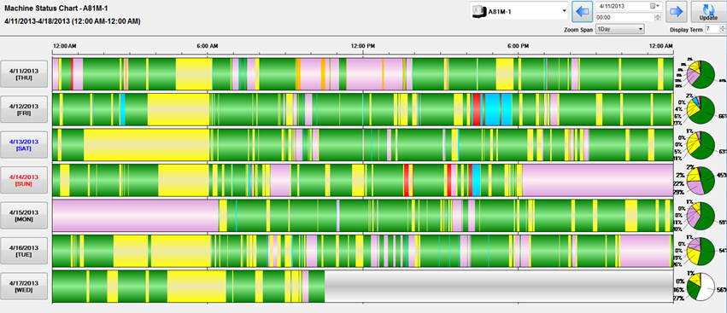Select the 4/17/2013 [WED] row button

(24, 286)
